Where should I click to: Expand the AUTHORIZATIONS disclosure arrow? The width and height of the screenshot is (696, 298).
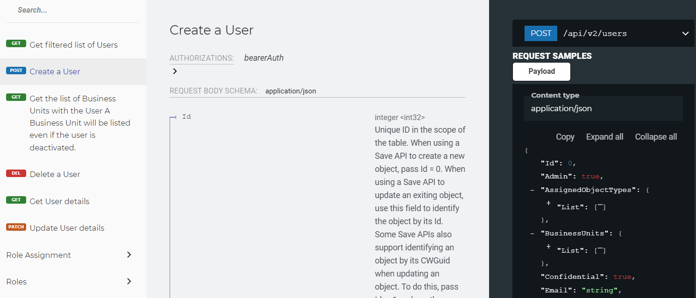point(175,71)
